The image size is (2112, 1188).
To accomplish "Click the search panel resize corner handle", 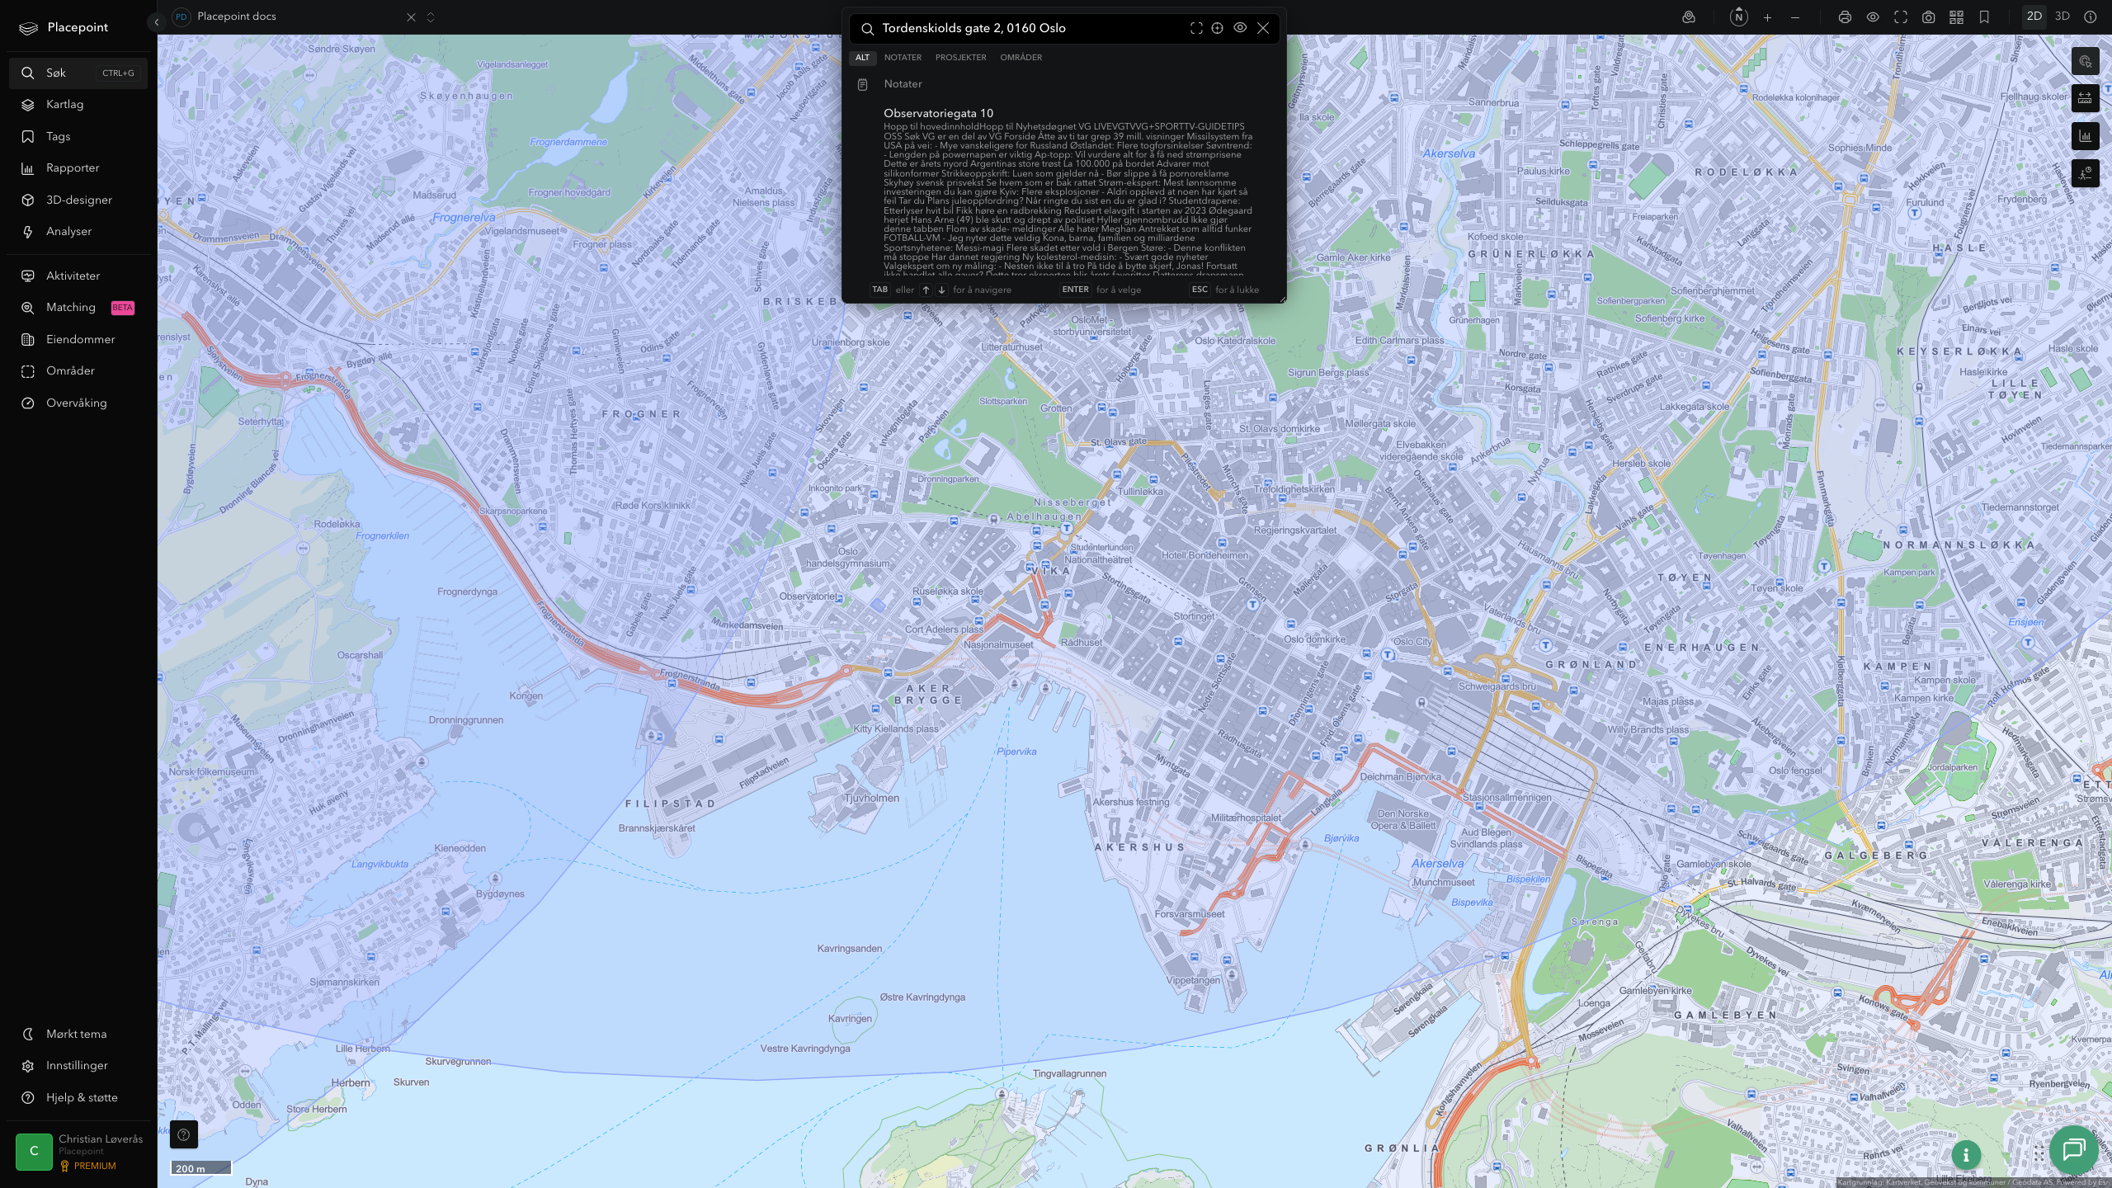I will 1282,299.
